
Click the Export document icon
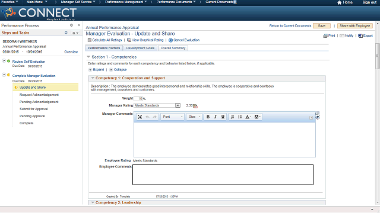click(360, 35)
